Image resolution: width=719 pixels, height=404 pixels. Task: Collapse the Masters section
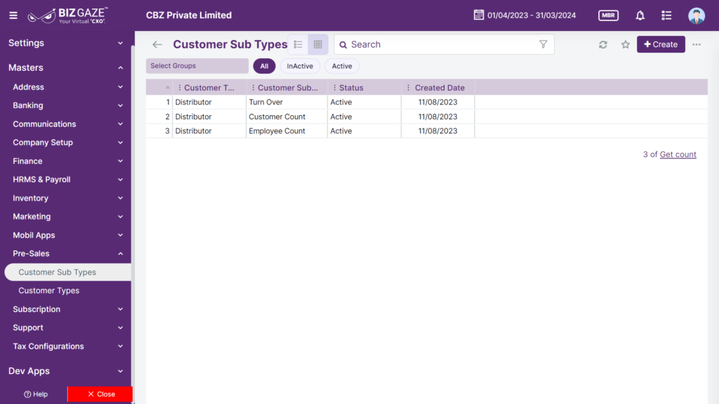(x=65, y=68)
